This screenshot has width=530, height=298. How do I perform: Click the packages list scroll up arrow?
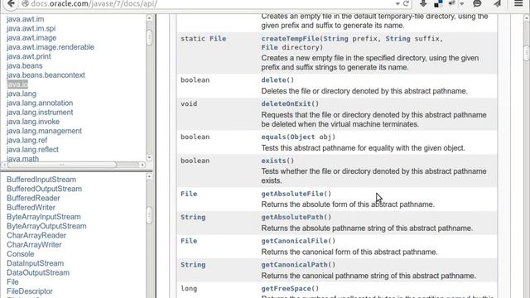point(149,17)
